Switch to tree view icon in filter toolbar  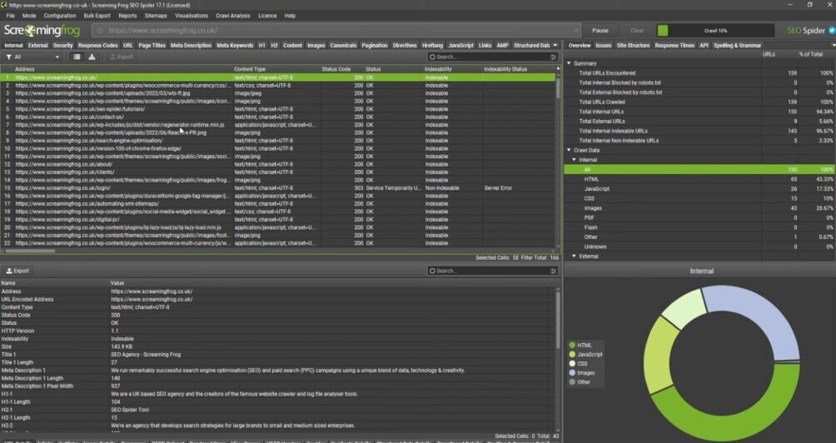(x=92, y=57)
